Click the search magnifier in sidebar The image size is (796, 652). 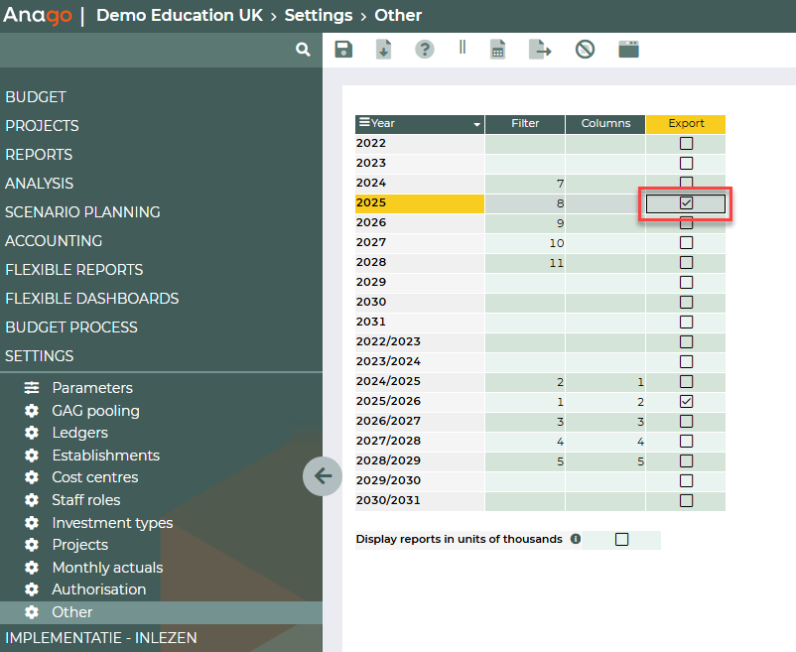pos(303,50)
